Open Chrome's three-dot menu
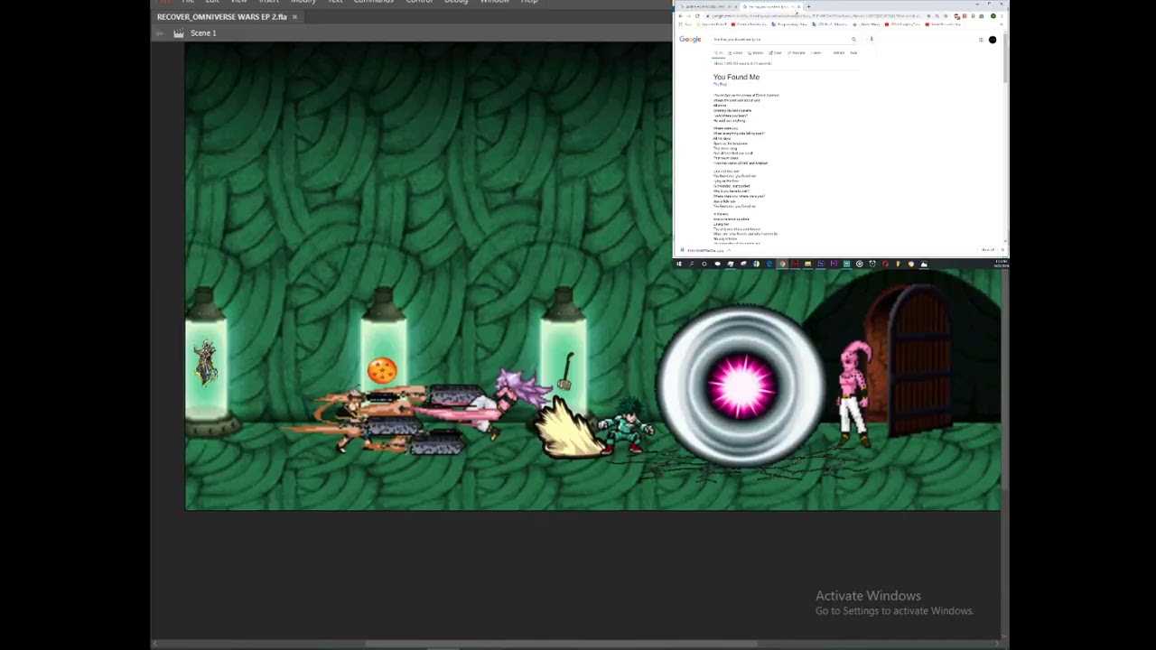The height and width of the screenshot is (650, 1156). [1002, 16]
